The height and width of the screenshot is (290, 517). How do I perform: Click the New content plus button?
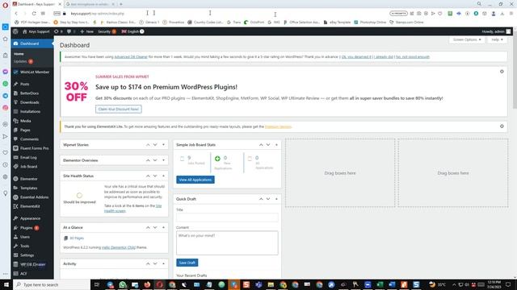(86, 31)
